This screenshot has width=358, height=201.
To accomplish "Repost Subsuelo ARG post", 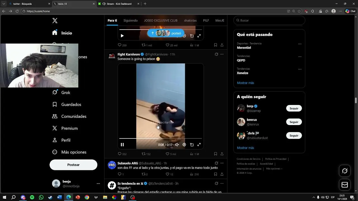I will pos(145,174).
